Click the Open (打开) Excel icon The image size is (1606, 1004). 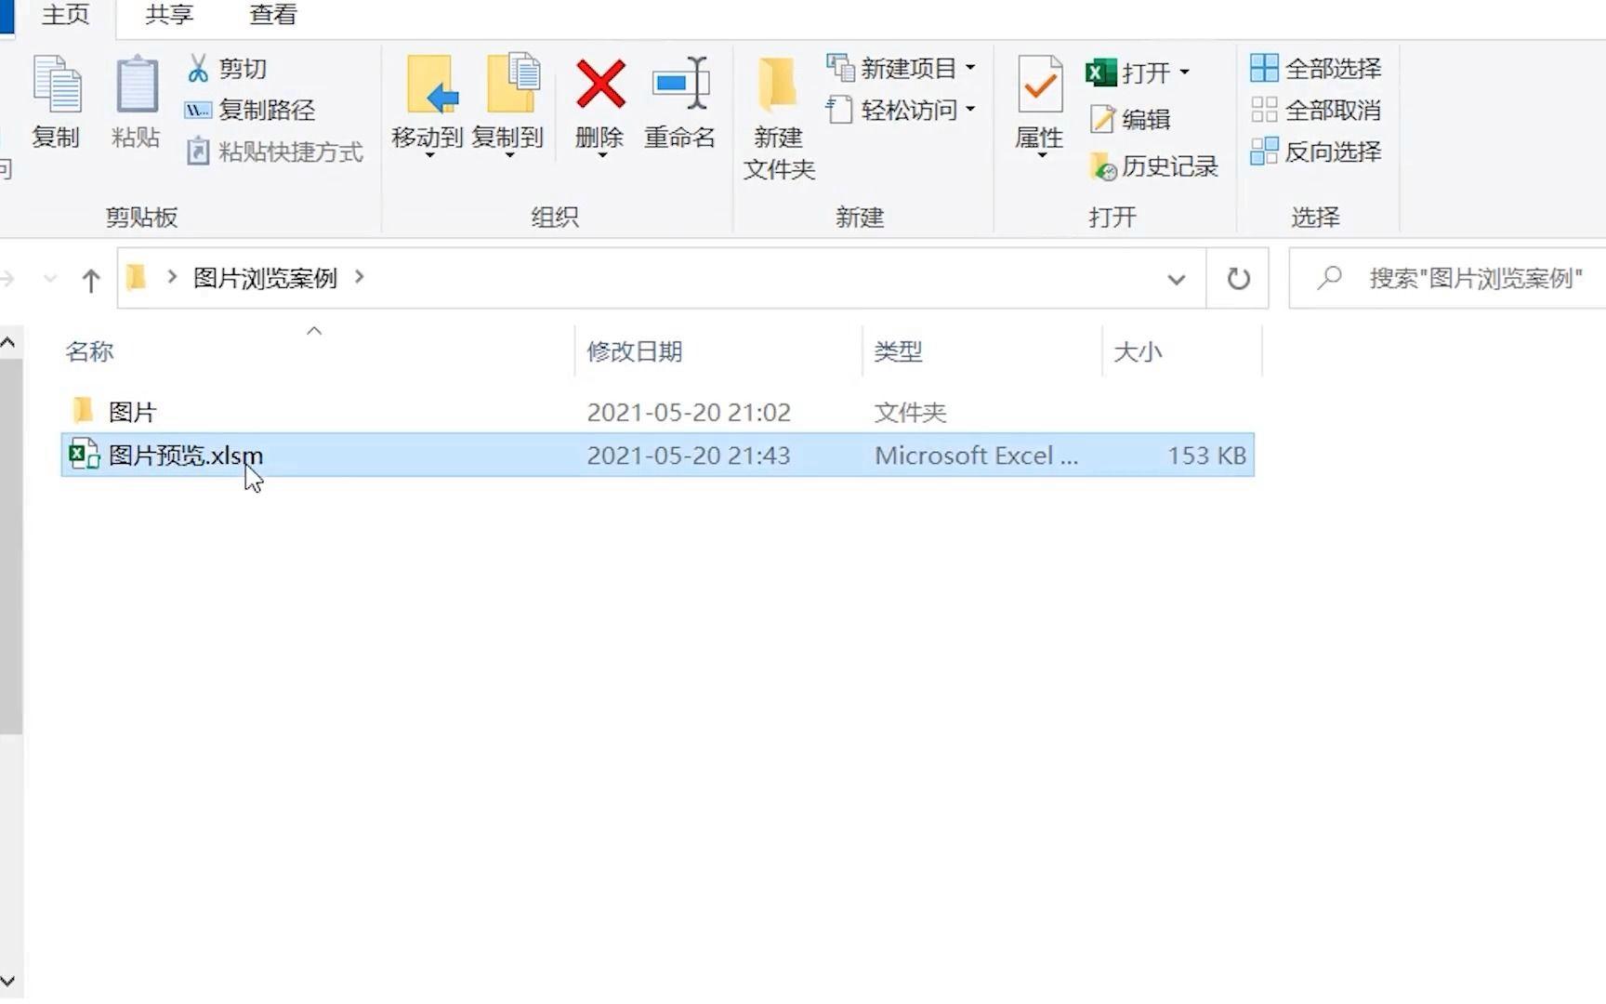pyautogui.click(x=1100, y=72)
